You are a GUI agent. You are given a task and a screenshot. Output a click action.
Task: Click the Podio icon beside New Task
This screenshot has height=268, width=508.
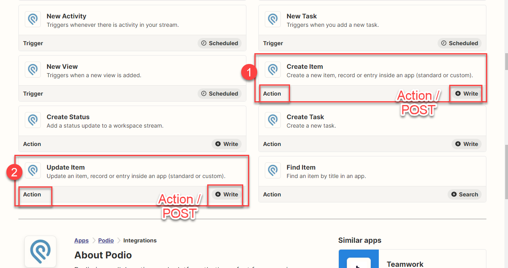[273, 19]
